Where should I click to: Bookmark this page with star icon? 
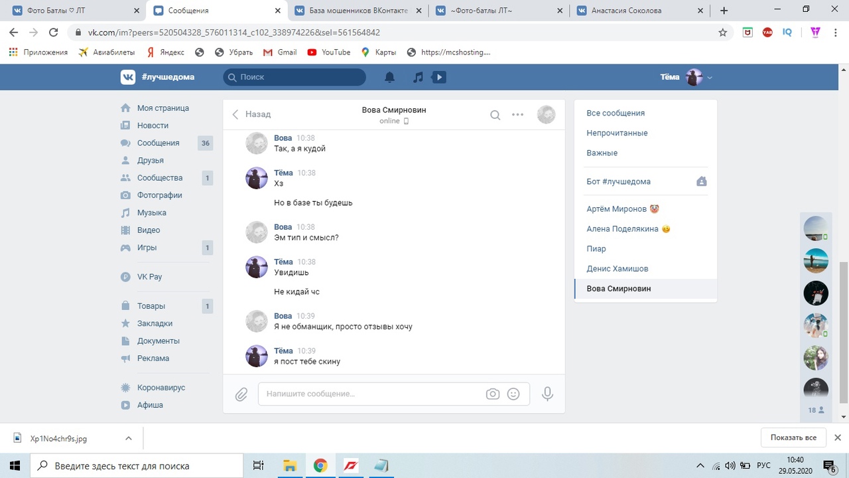coord(722,33)
